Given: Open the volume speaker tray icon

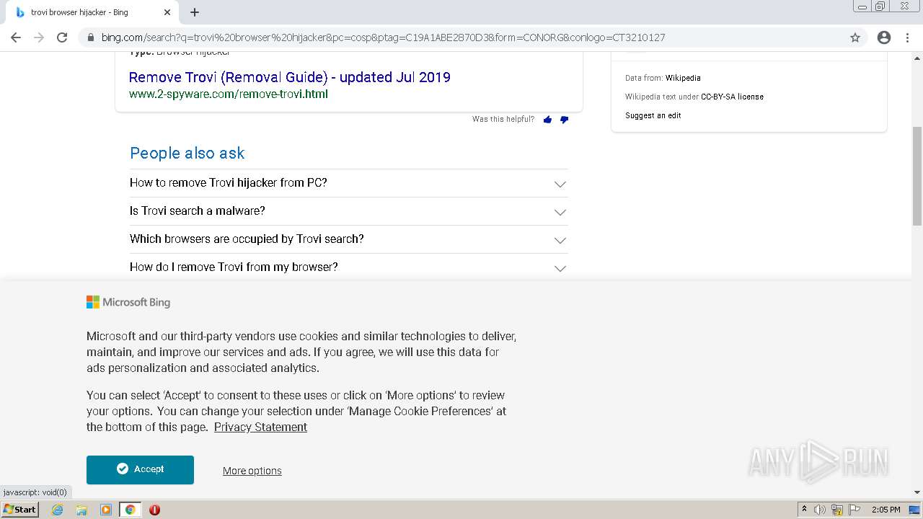Looking at the screenshot, I should 820,510.
